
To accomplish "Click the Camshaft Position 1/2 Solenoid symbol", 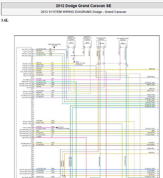I will [71, 44].
